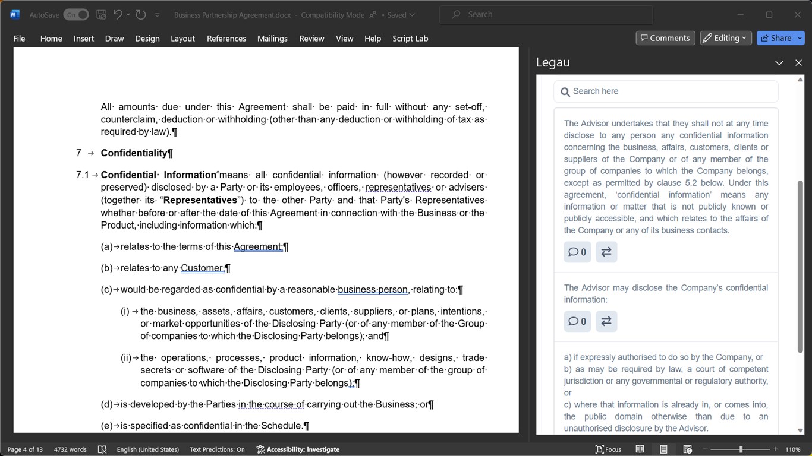Screen dimensions: 812x456
Task: Click the underlined word 'Agreement;' in item (a)
Action: pyautogui.click(x=258, y=247)
